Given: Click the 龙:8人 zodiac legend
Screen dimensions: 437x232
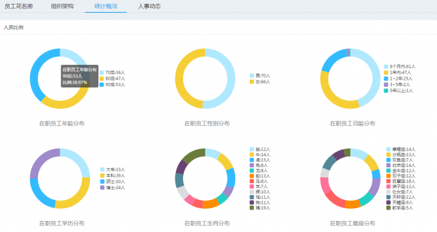Looking at the screenshot, I should [258, 171].
